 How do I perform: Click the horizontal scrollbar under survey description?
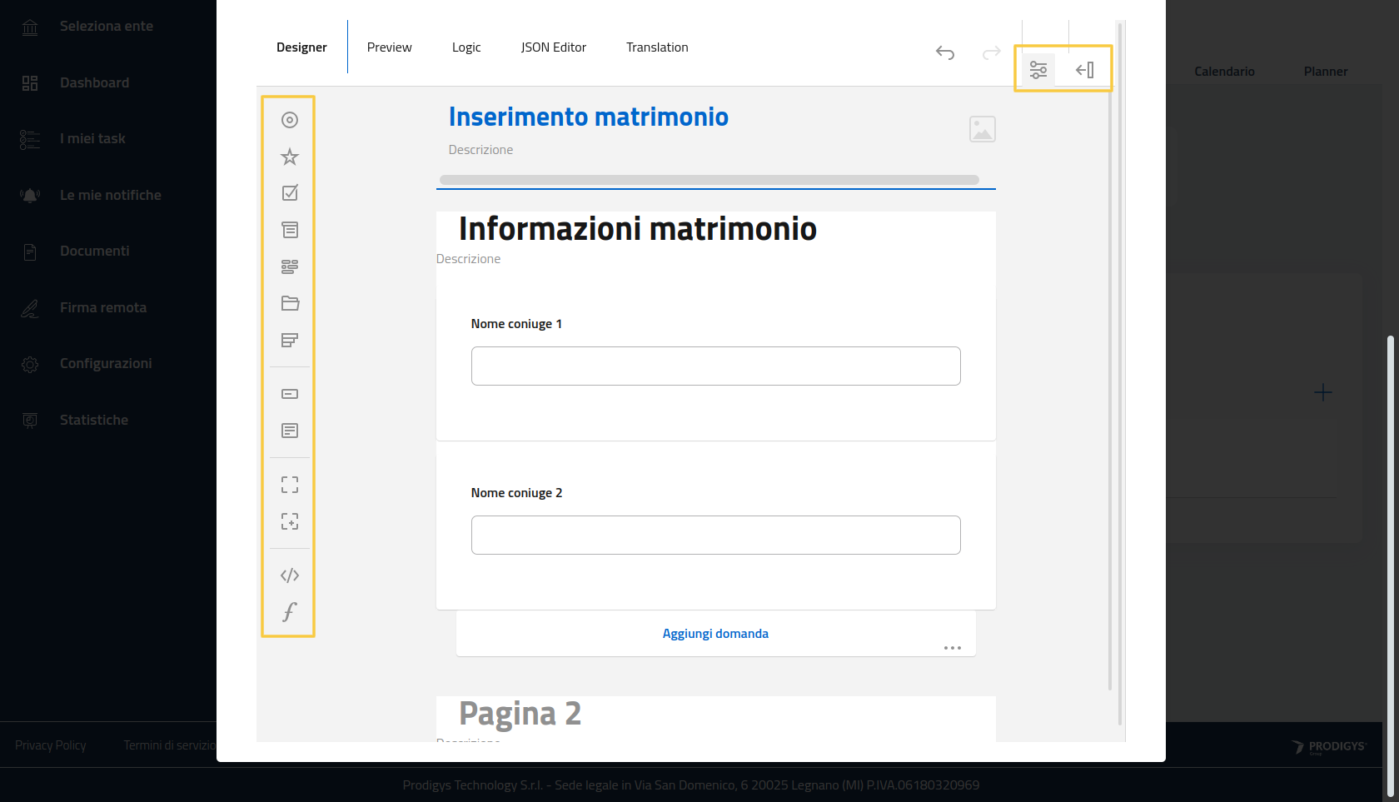pyautogui.click(x=709, y=180)
